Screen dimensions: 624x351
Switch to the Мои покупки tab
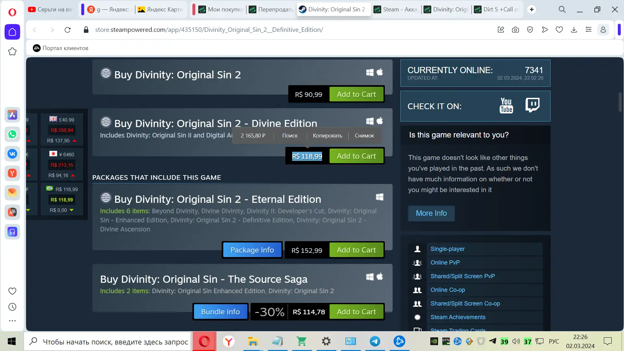(x=221, y=9)
